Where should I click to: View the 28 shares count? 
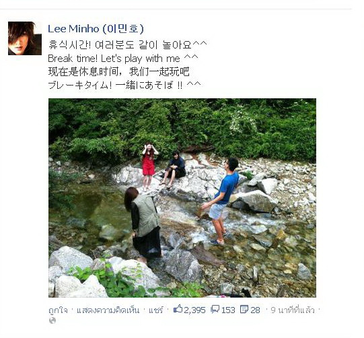255,310
